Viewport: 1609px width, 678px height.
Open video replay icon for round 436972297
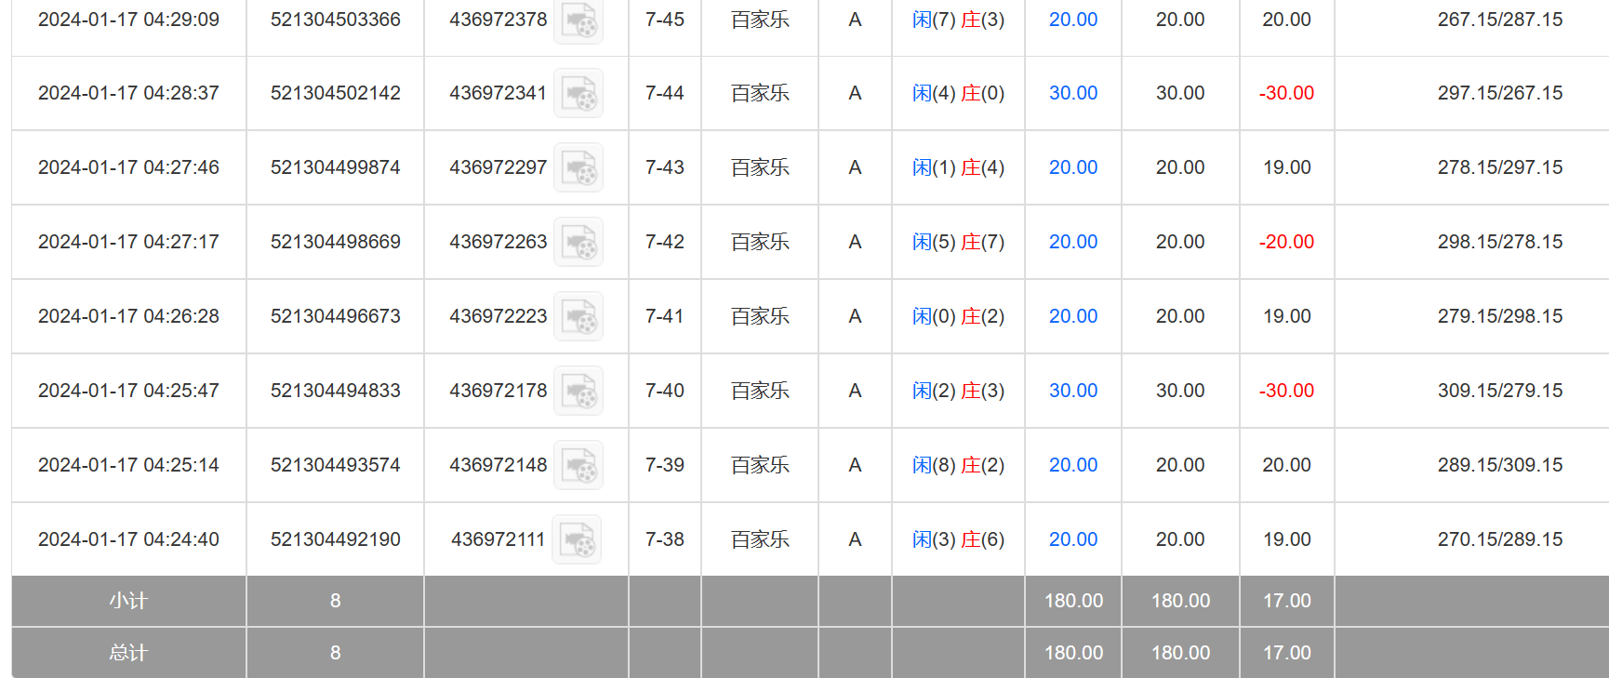[578, 167]
